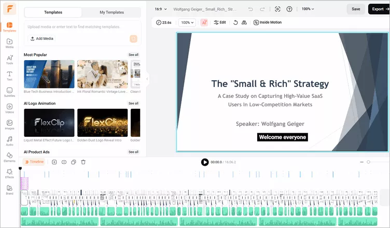The image size is (390, 228).
Task: Open the Elements sidebar panel
Action: (x=9, y=158)
